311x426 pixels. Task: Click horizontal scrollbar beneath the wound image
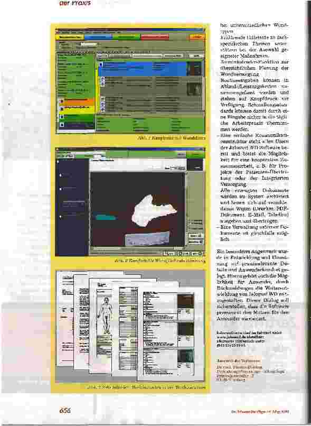(137, 248)
